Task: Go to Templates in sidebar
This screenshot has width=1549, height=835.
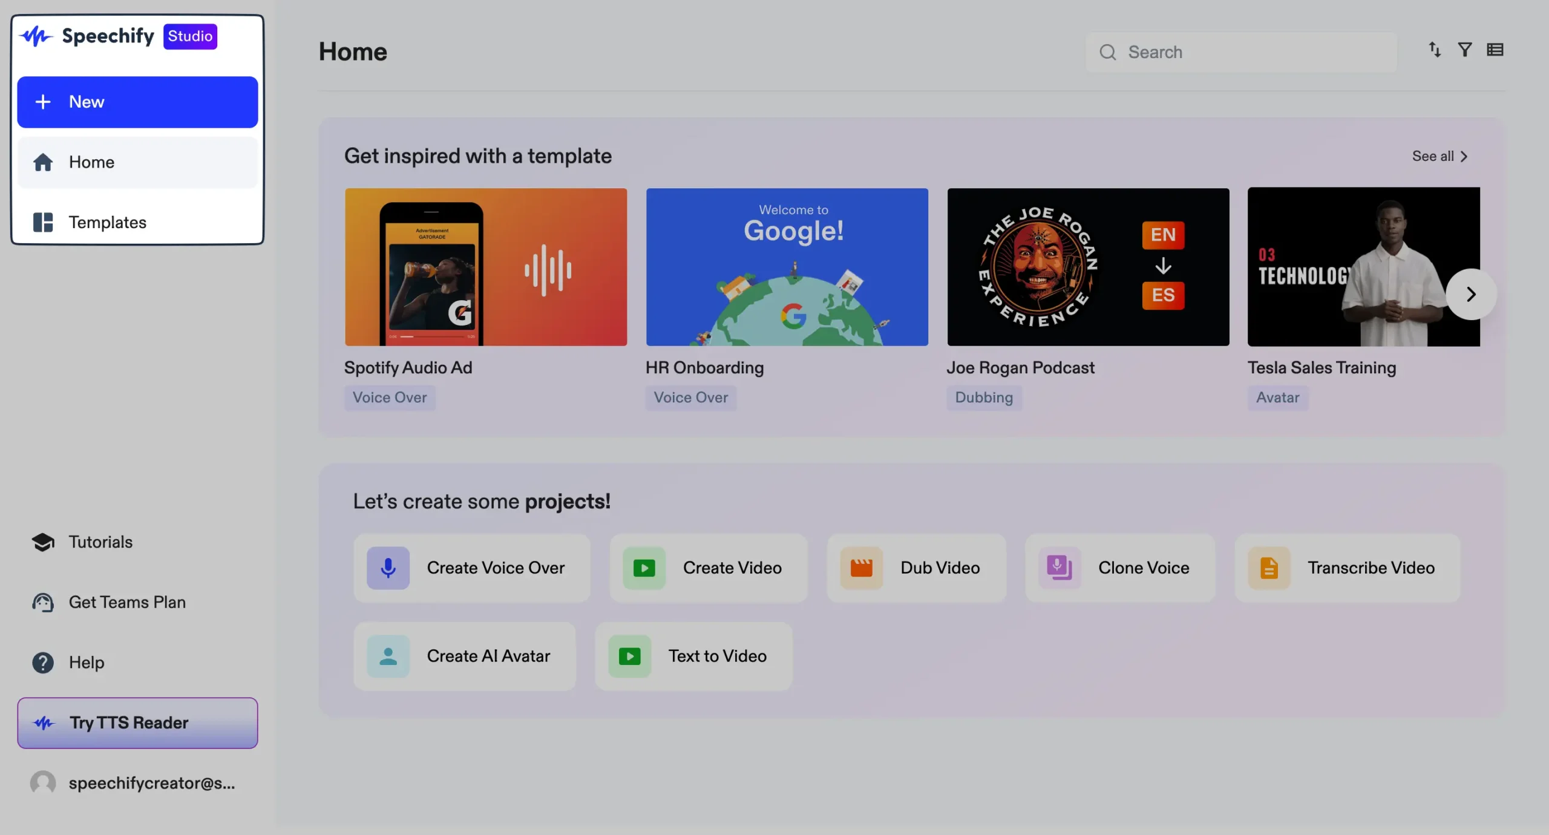Action: (x=107, y=222)
